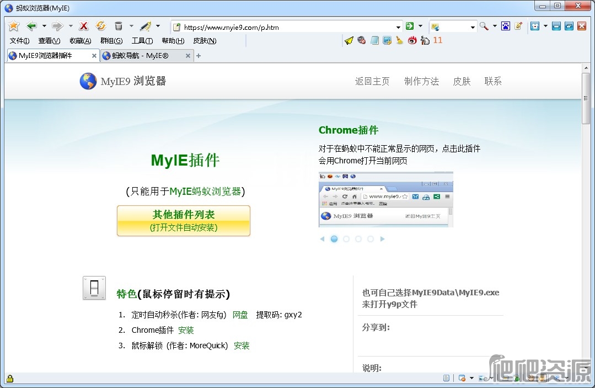Screen dimensions: 595x388
Task: Click the popup blocker status bar icon
Action: coord(462,378)
